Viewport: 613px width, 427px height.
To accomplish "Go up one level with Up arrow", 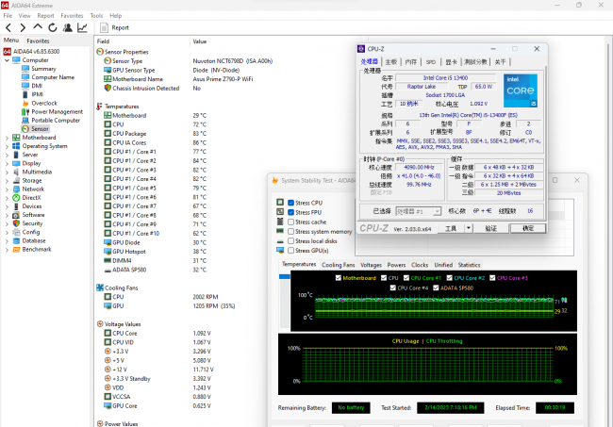I will point(38,27).
